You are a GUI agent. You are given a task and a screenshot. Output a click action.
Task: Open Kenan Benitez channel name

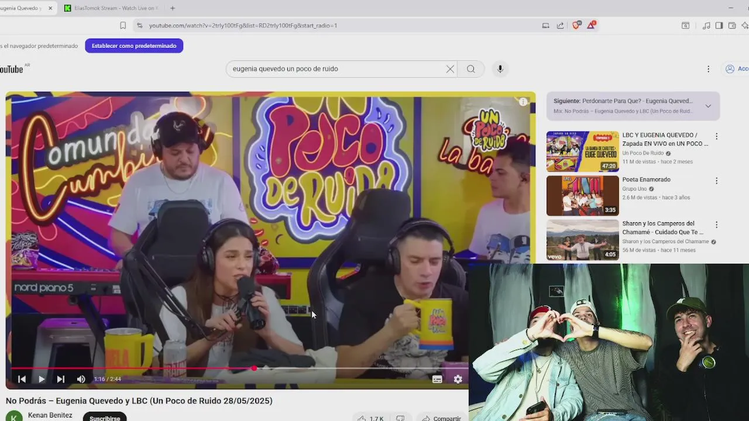pos(50,415)
